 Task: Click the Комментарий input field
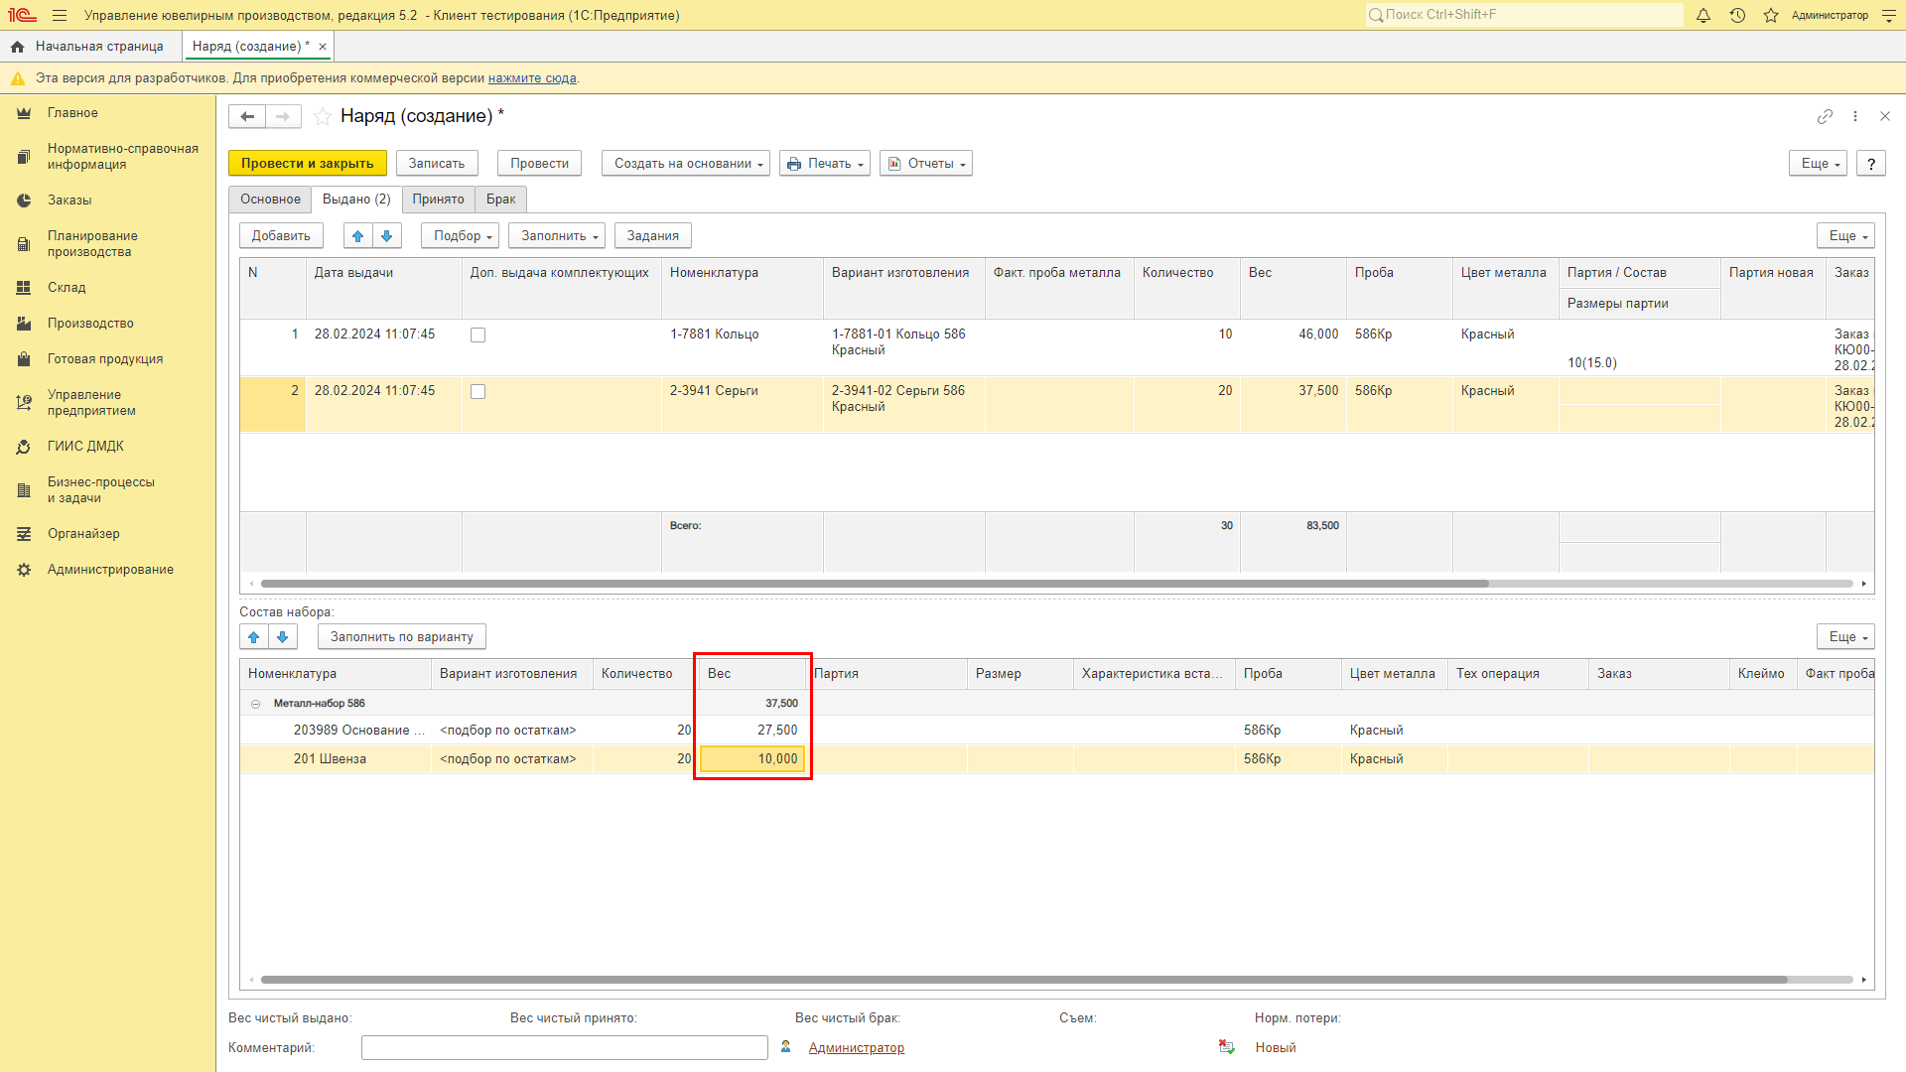click(565, 1047)
